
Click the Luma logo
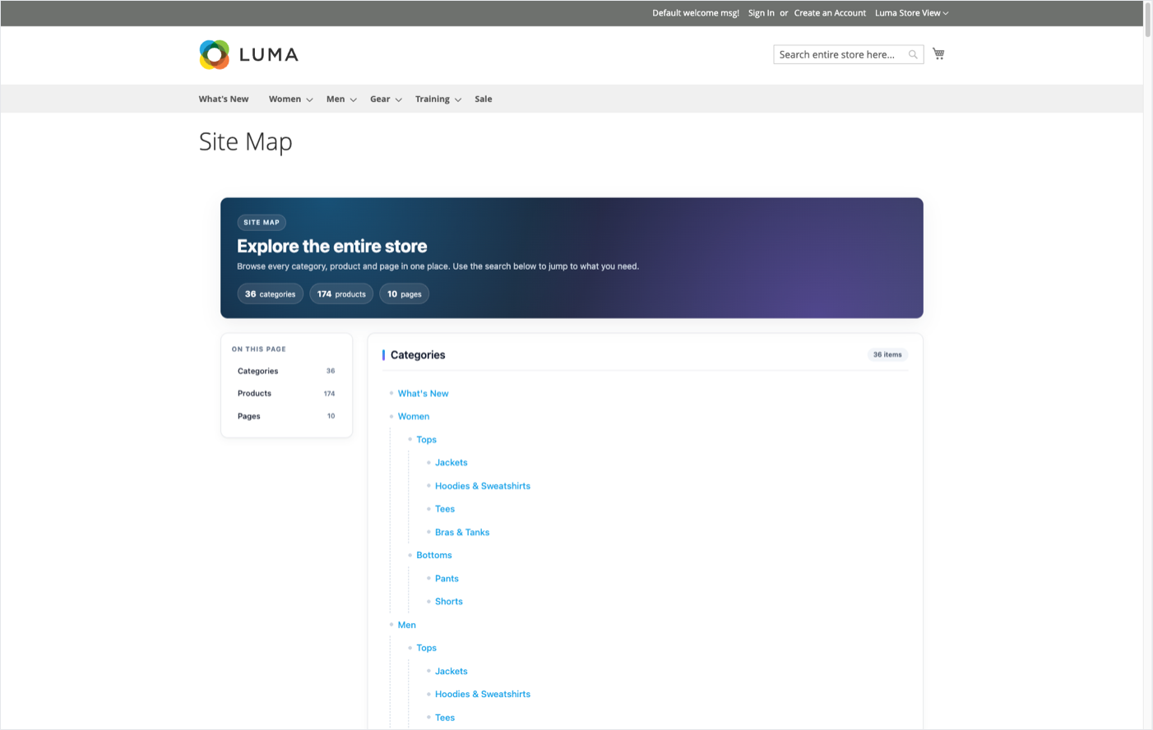click(248, 54)
